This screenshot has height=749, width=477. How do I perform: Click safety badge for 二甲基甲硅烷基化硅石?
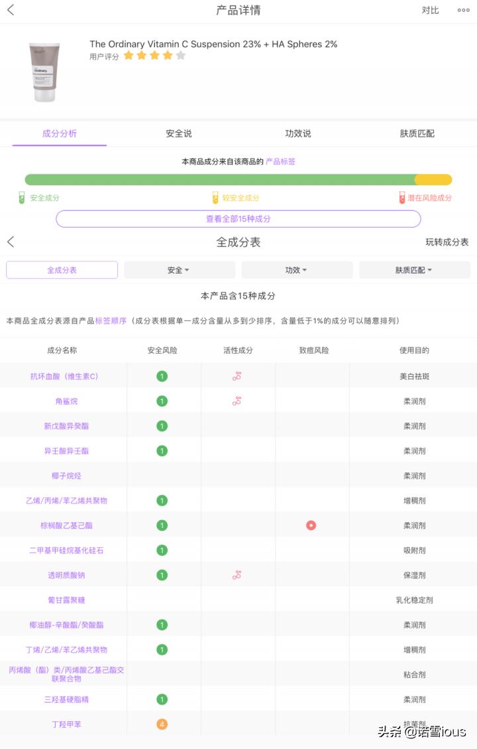[x=162, y=550]
